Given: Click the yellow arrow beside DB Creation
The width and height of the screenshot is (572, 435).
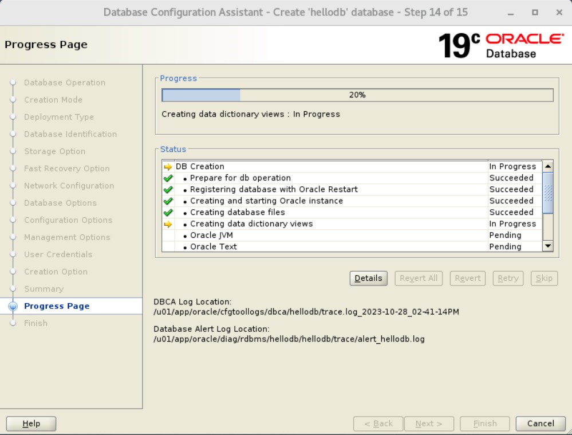Looking at the screenshot, I should 168,167.
